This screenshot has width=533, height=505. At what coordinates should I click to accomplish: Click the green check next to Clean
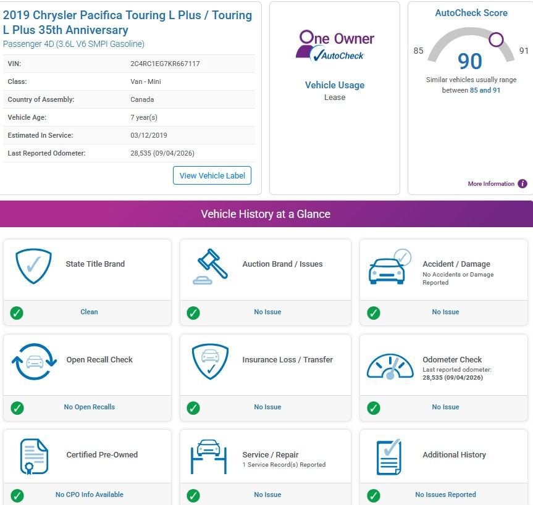point(17,312)
